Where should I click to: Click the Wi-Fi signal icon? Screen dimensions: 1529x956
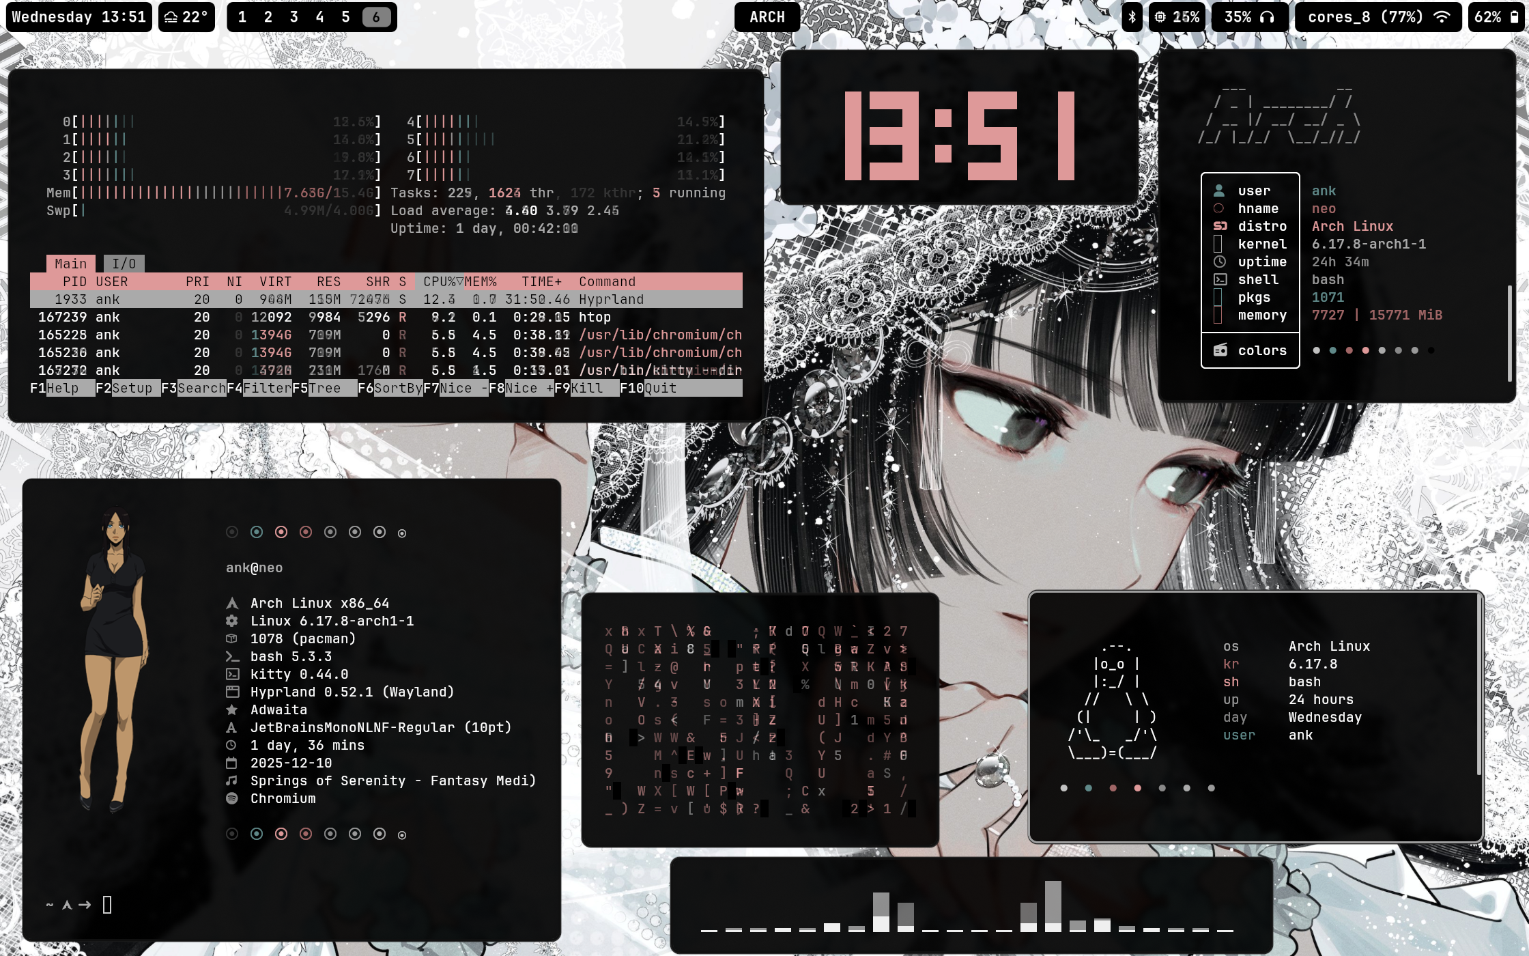(1442, 17)
